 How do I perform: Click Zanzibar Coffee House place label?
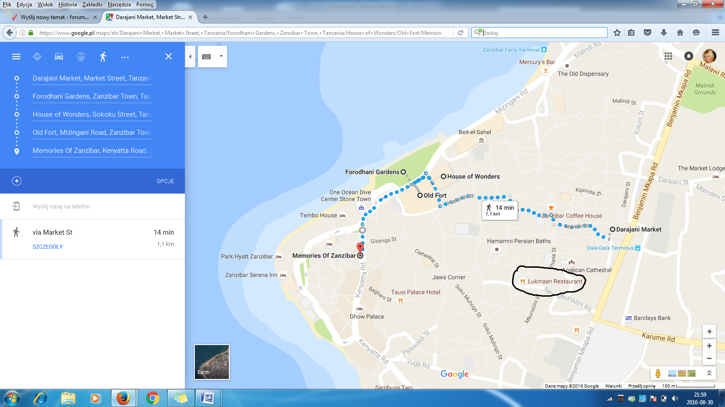[x=572, y=216]
